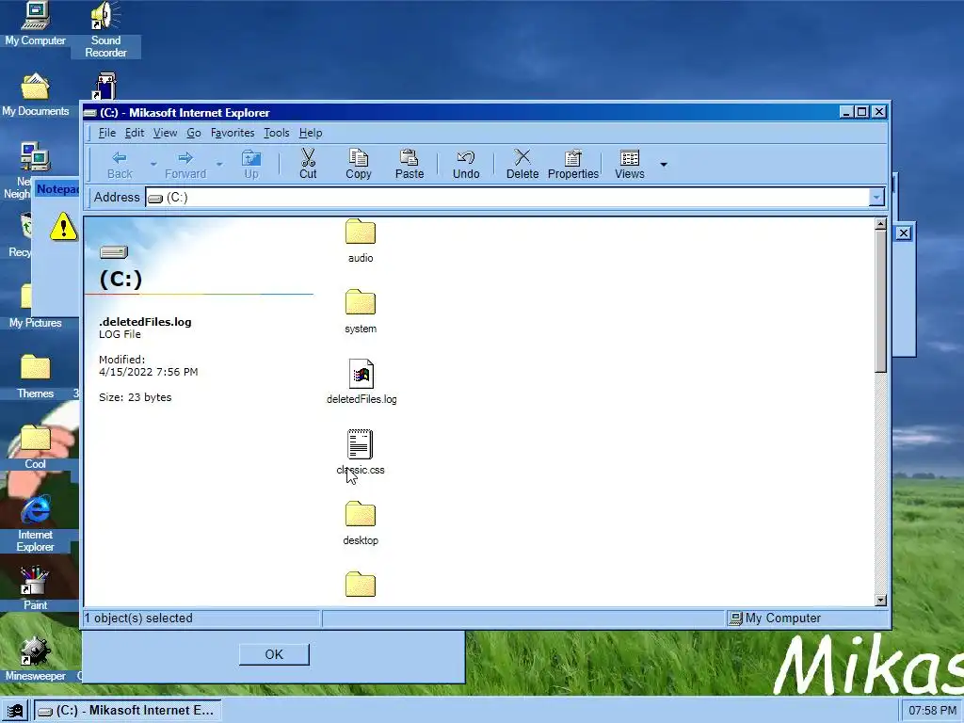Select Cool desktop folder

tap(35, 447)
